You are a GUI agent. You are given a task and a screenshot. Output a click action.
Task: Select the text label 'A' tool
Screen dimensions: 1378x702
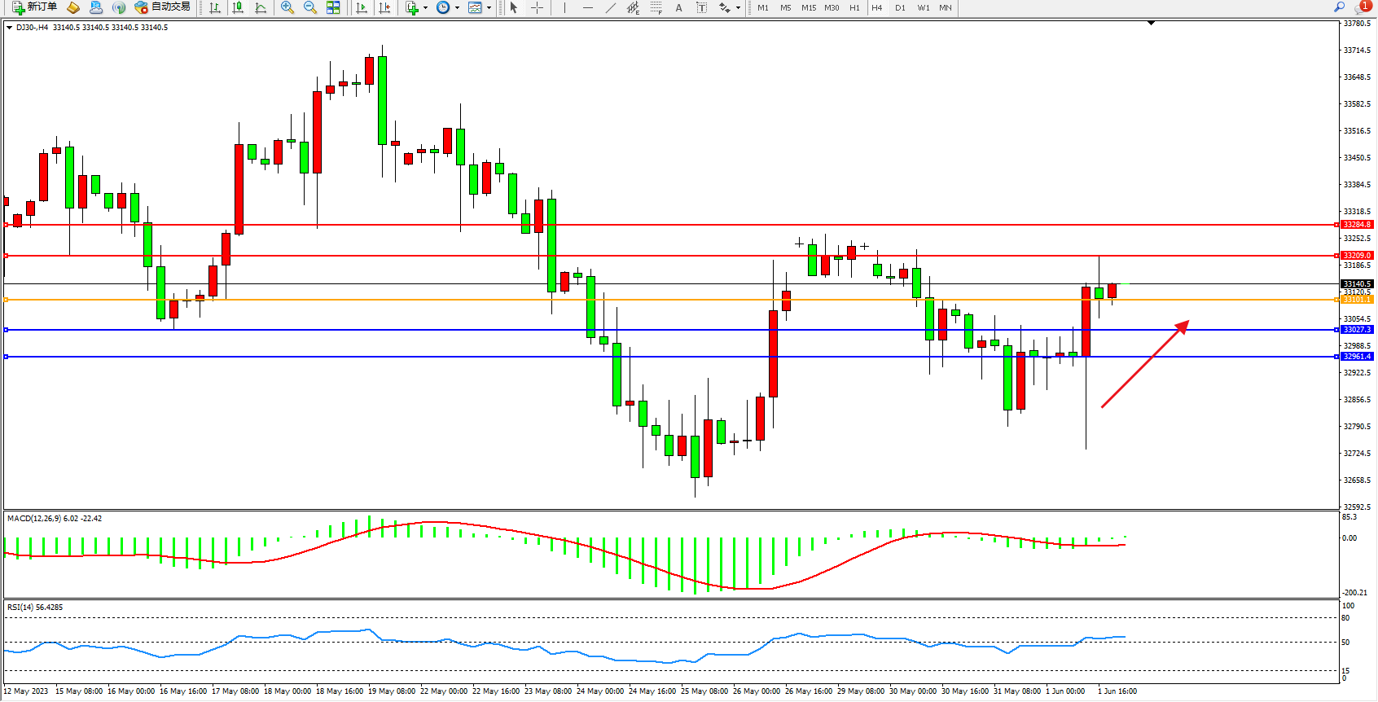(678, 7)
